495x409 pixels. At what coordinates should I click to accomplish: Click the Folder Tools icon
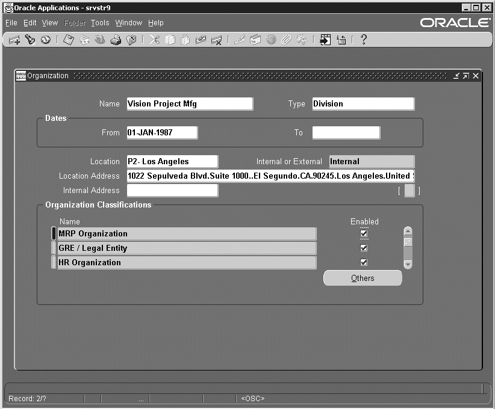coord(302,40)
